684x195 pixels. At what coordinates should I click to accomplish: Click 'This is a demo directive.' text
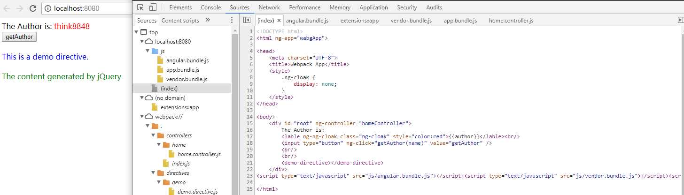[45, 57]
